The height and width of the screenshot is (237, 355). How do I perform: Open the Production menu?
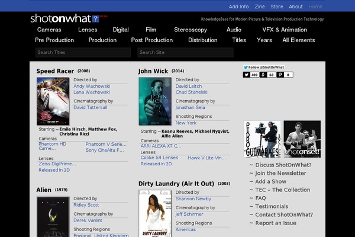point(102,40)
